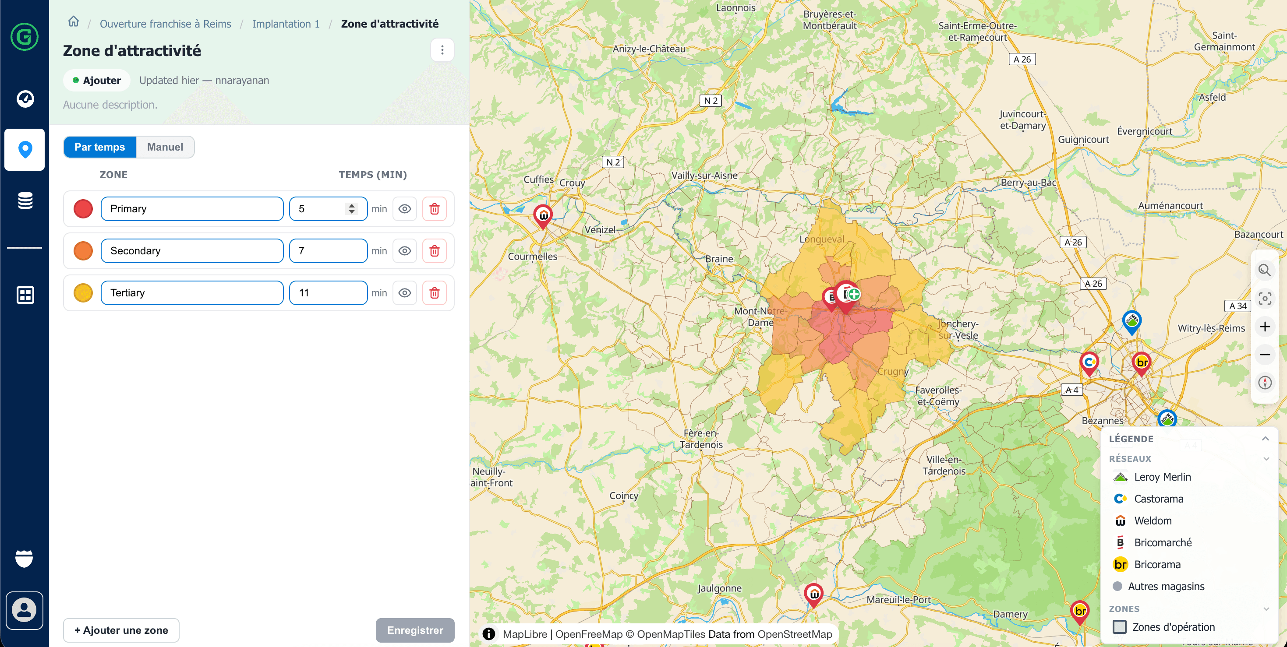Click the yellow Tertiary color swatch
1287x647 pixels.
[x=83, y=292]
